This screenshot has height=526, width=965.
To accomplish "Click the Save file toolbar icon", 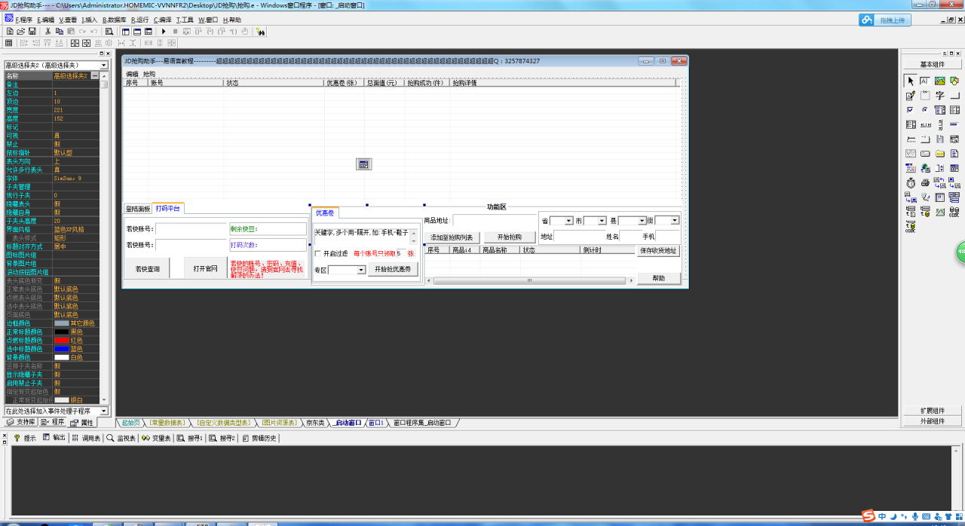I will (32, 32).
